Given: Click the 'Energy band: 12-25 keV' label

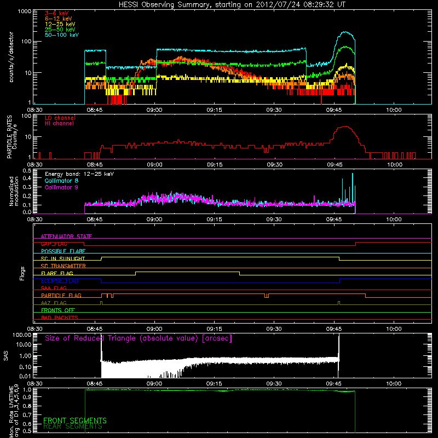Looking at the screenshot, I should coord(79,174).
